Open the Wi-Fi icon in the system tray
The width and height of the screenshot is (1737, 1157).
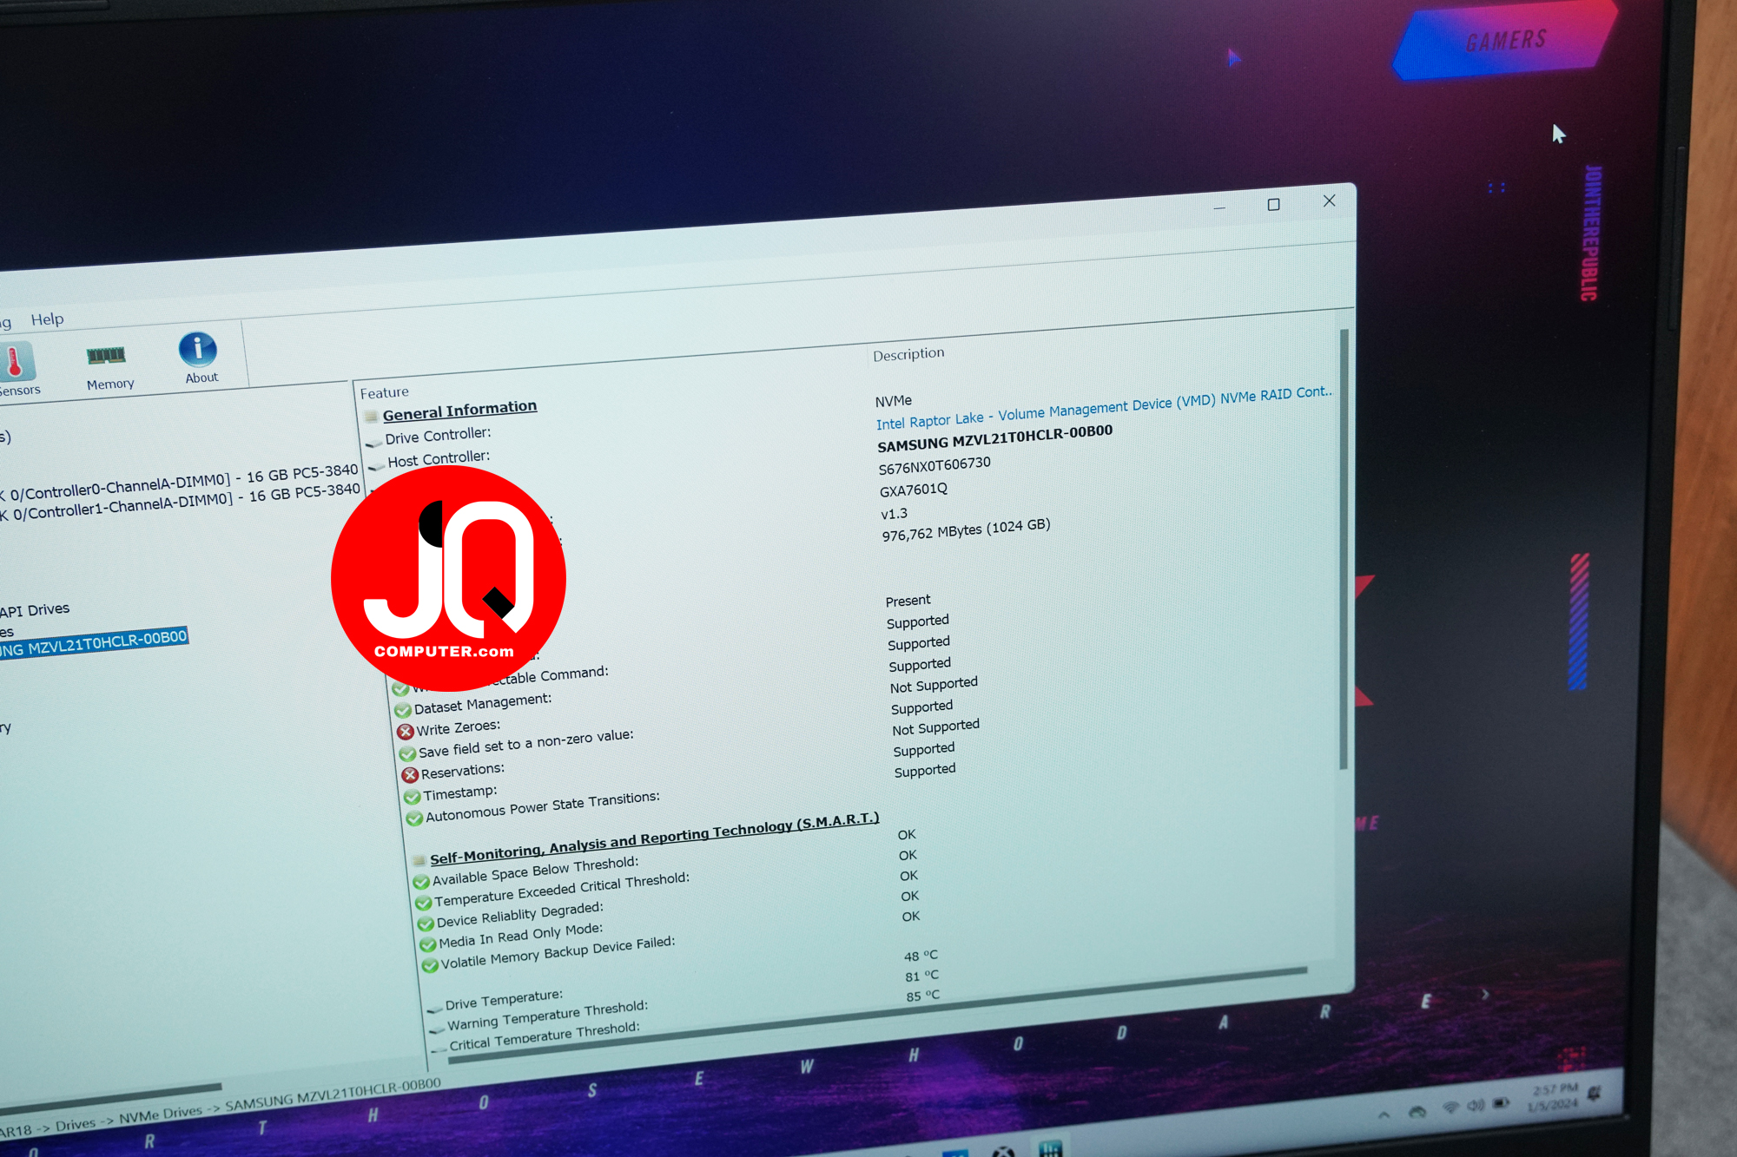(1450, 1107)
